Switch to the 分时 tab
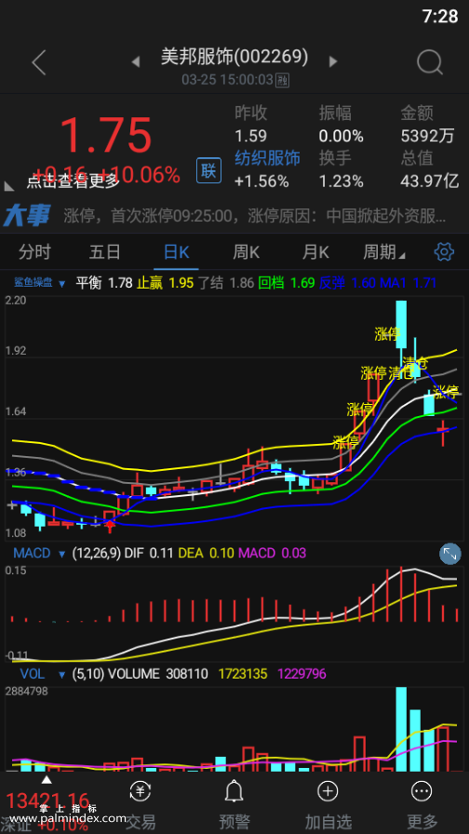The width and height of the screenshot is (469, 834). pos(34,251)
